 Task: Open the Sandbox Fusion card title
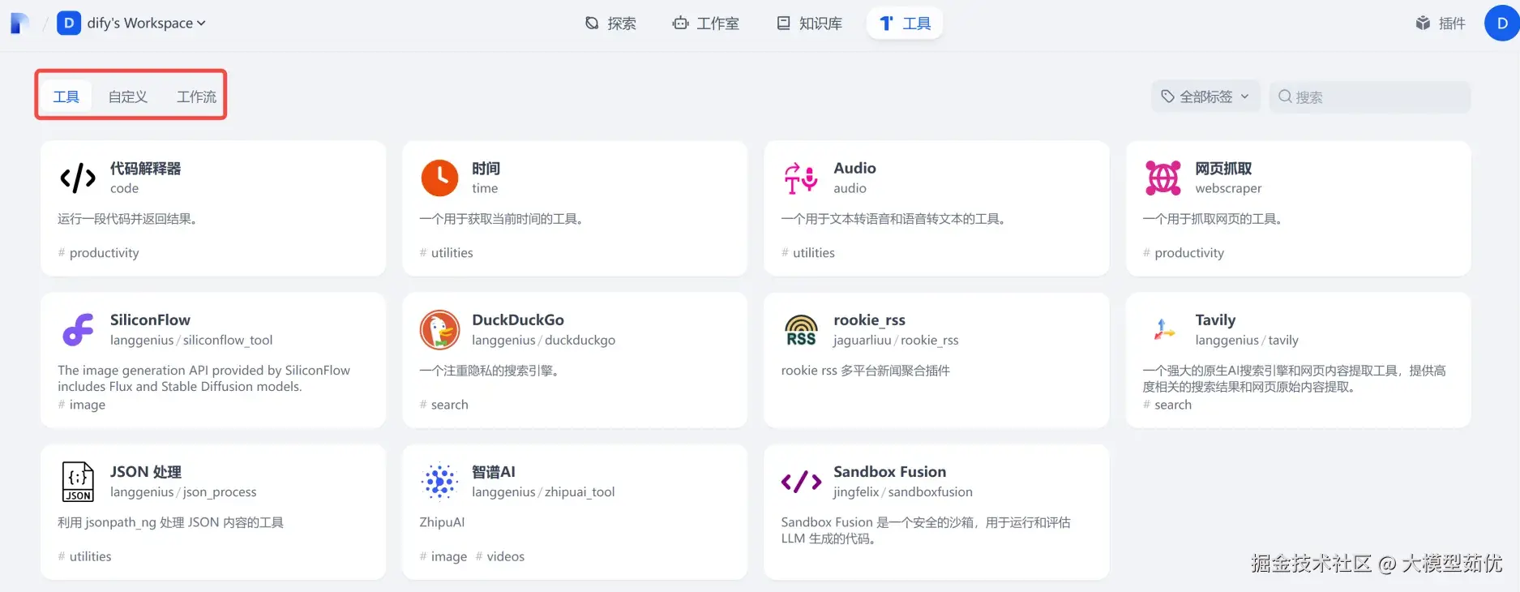[x=889, y=472]
